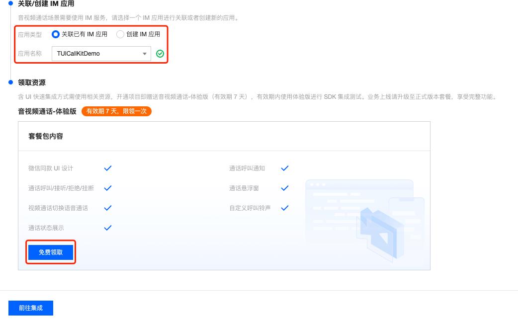This screenshot has width=518, height=319.
Task: Click the 前往集成 button
Action: 31,308
